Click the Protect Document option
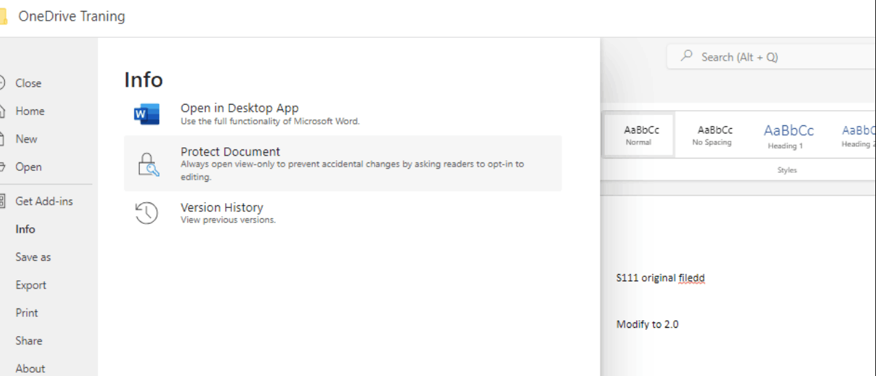Viewport: 876px width, 376px height. (x=343, y=163)
